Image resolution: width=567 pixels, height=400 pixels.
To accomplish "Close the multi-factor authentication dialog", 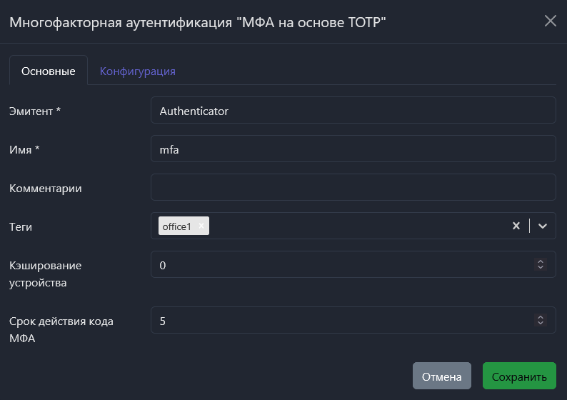I will point(550,21).
